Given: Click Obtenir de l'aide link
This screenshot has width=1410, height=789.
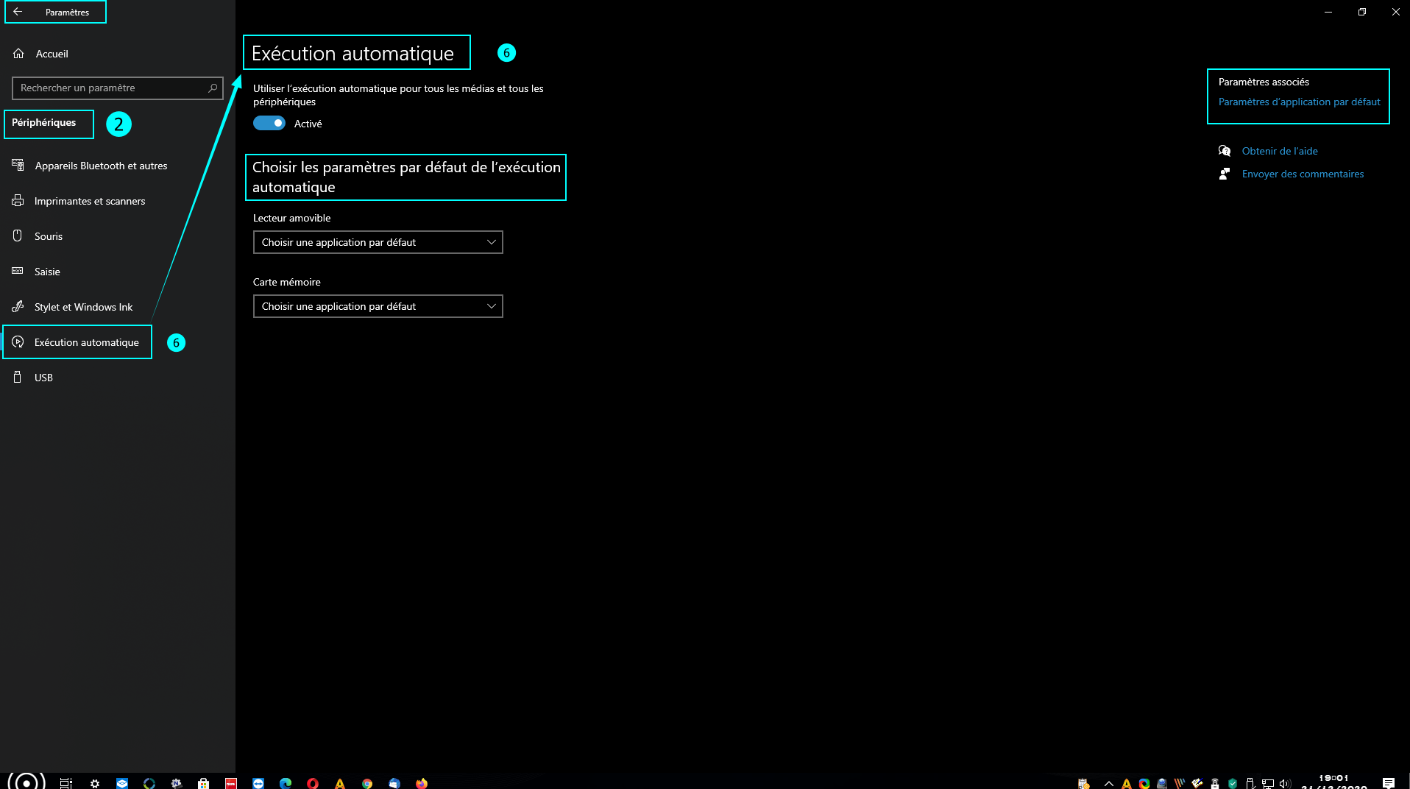Looking at the screenshot, I should 1279,151.
